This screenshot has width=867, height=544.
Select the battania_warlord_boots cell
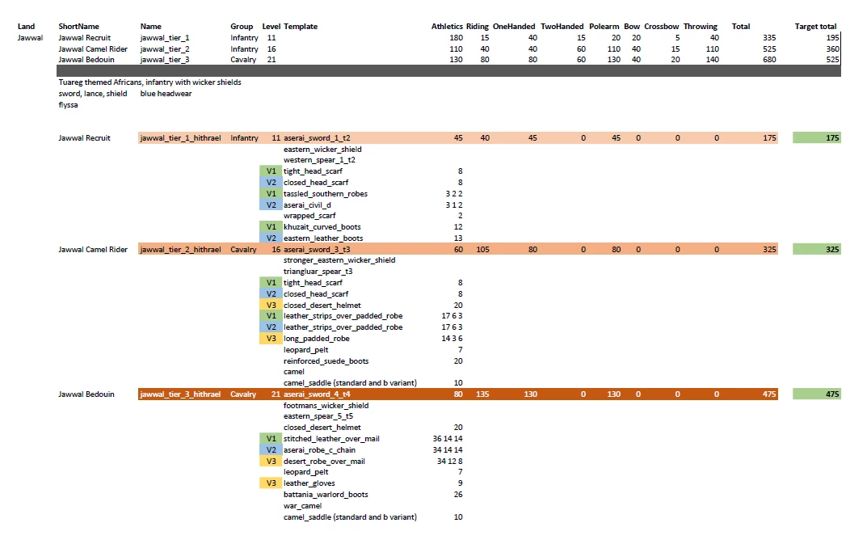coord(326,495)
